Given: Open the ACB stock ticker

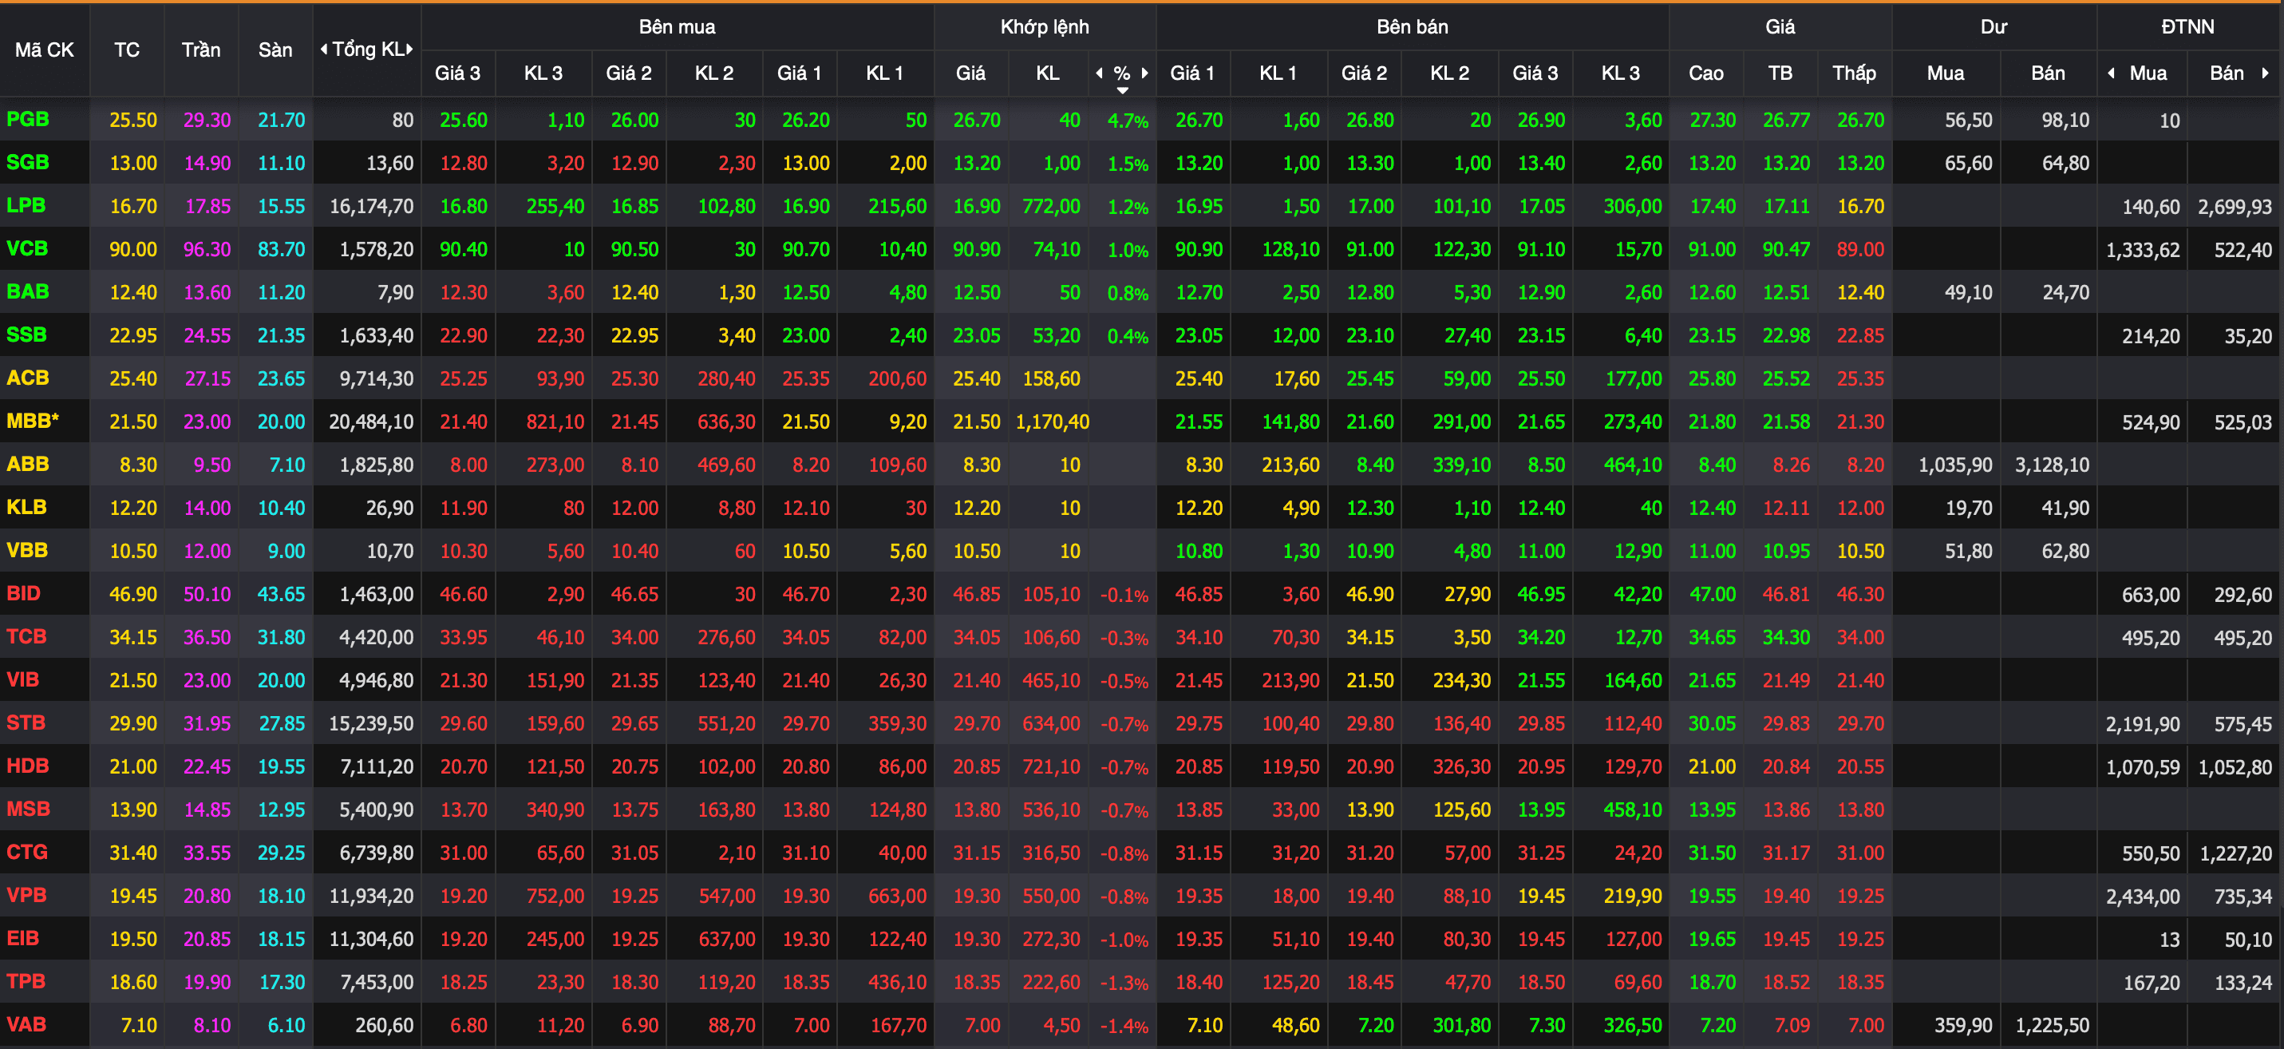Looking at the screenshot, I should (27, 378).
